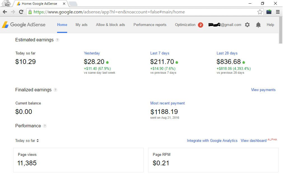This screenshot has width=283, height=179.
Task: Open AdSense settings gear icon
Action: (247, 25)
